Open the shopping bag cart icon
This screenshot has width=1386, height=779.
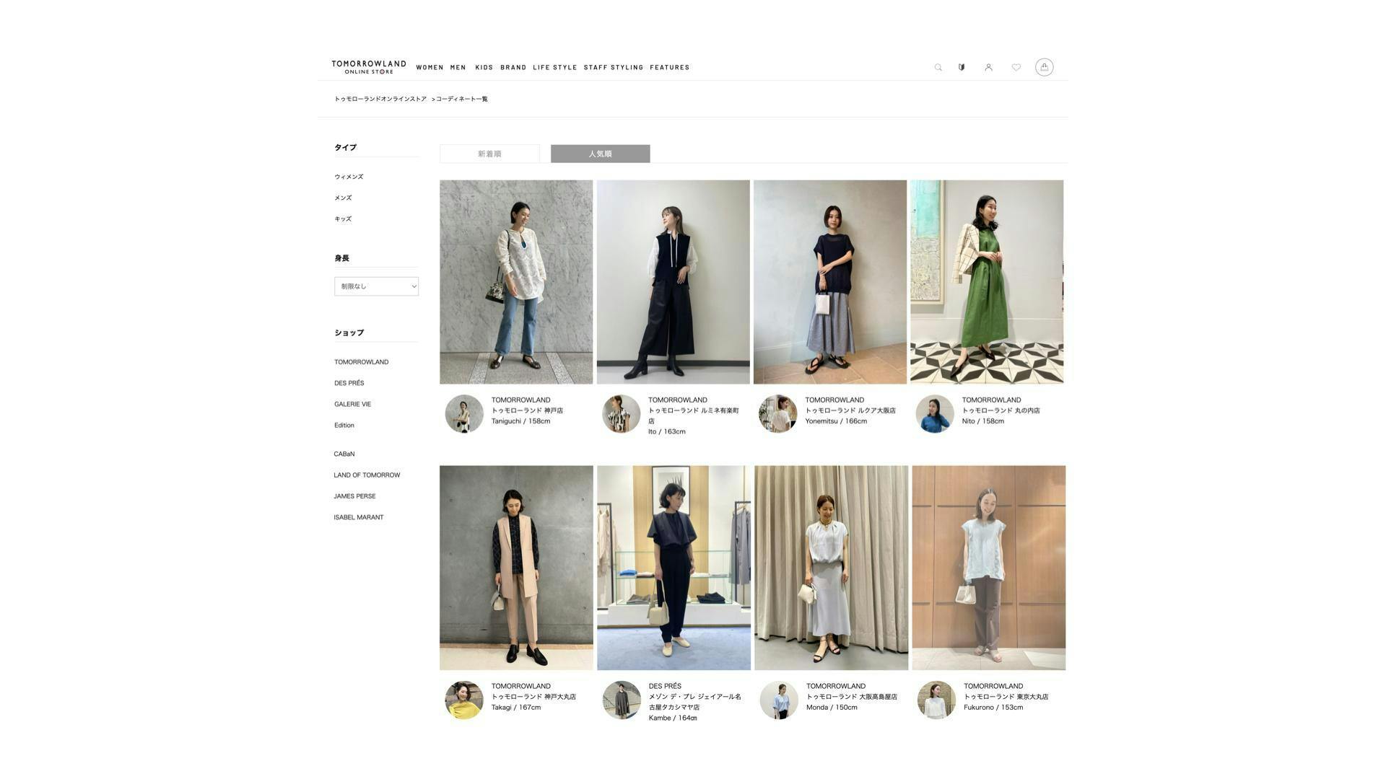(1044, 67)
